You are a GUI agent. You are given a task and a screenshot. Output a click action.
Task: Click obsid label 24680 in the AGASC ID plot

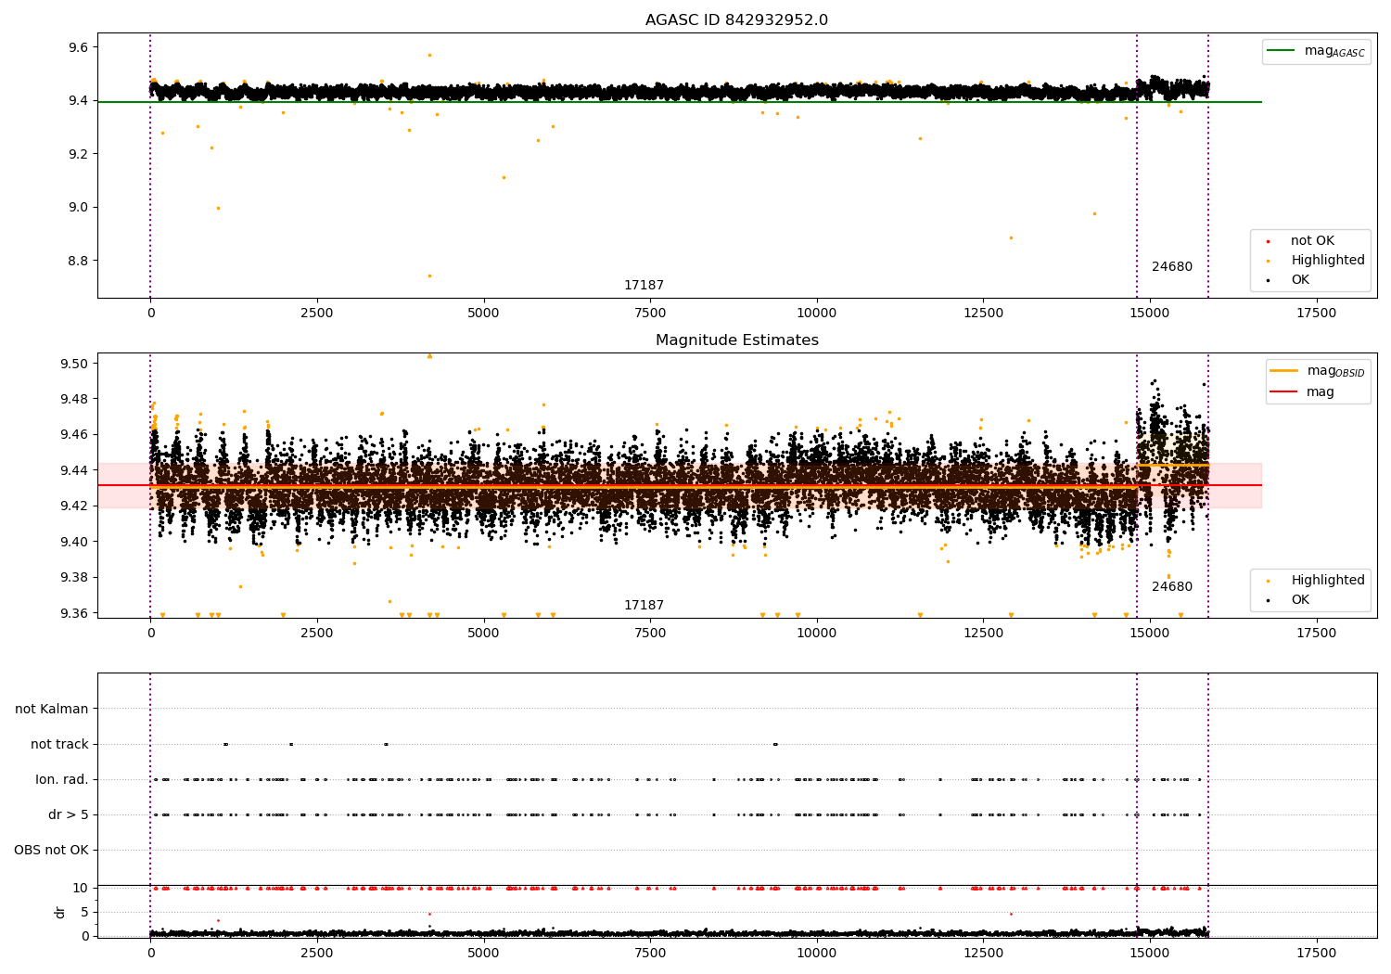tap(1172, 267)
